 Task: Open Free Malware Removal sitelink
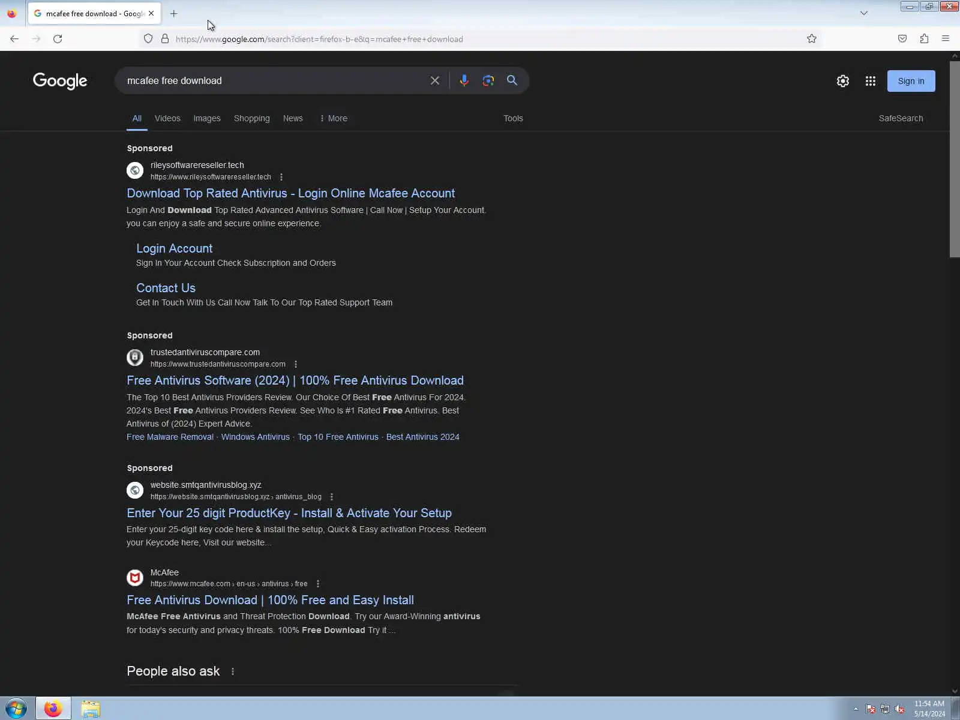(170, 437)
